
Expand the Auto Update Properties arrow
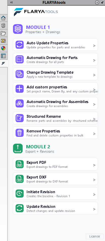94,46
